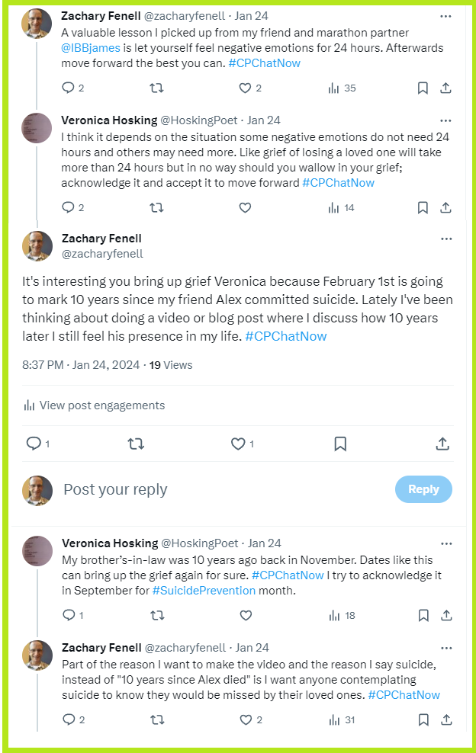
Task: Open more options on Zachary's top post
Action: 445,16
